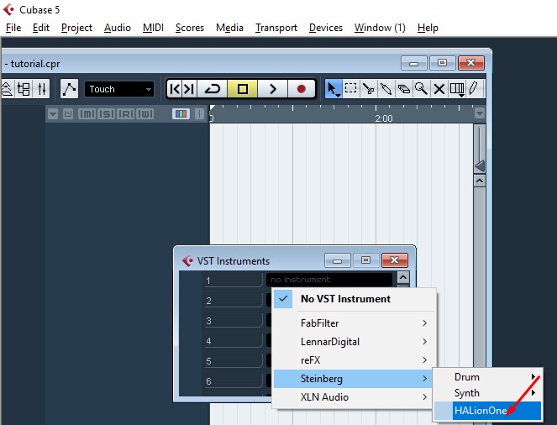557x425 pixels.
Task: Open the Project menu
Action: pos(76,28)
